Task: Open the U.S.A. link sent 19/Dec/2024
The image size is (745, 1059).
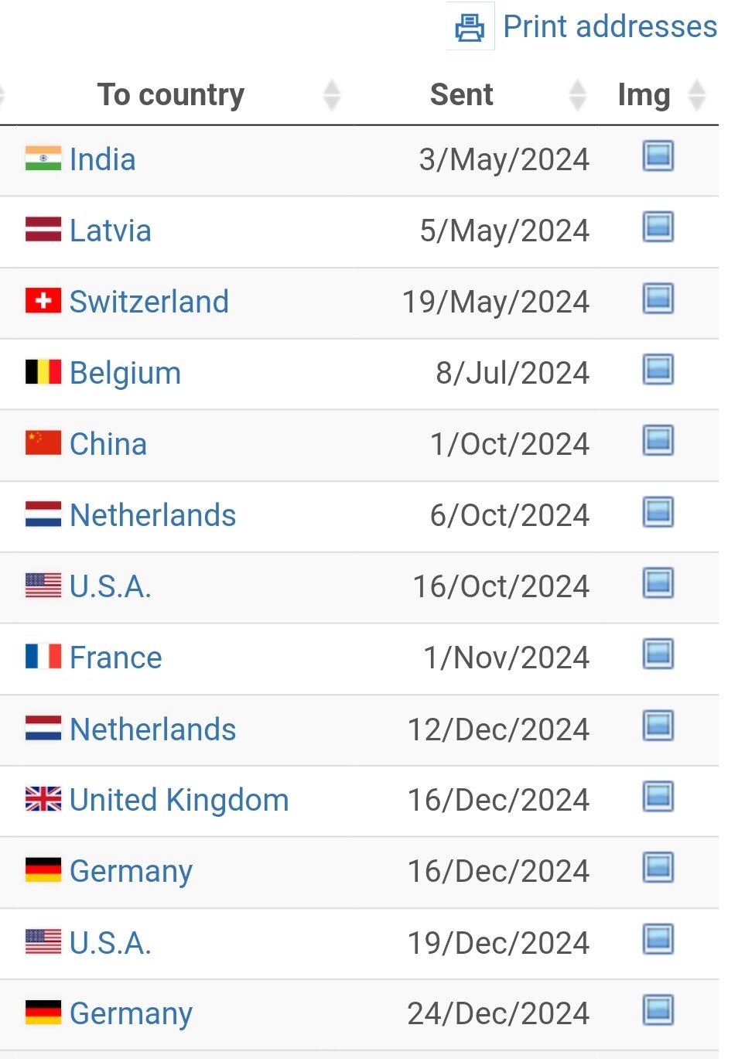Action: pos(111,943)
